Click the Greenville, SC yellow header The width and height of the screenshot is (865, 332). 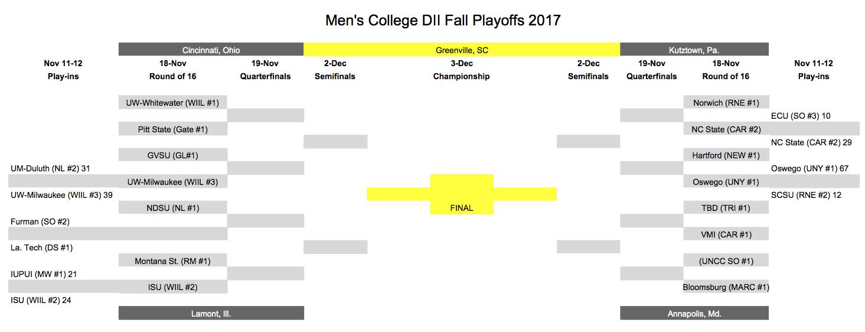[462, 50]
